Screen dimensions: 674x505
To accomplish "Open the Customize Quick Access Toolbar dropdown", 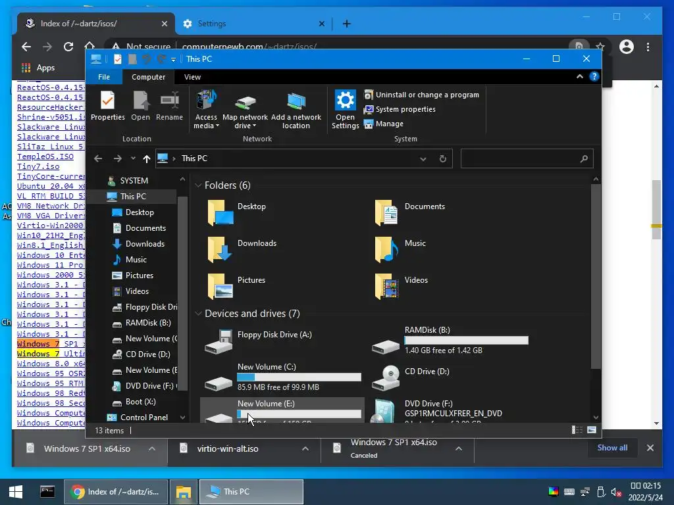I will tap(173, 60).
